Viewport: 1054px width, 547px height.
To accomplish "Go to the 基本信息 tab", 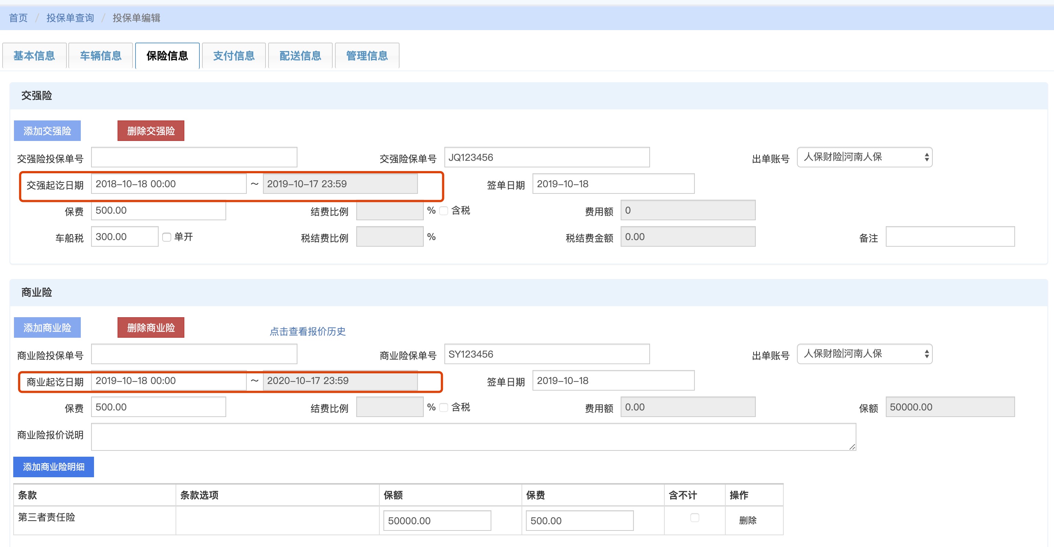I will click(34, 56).
